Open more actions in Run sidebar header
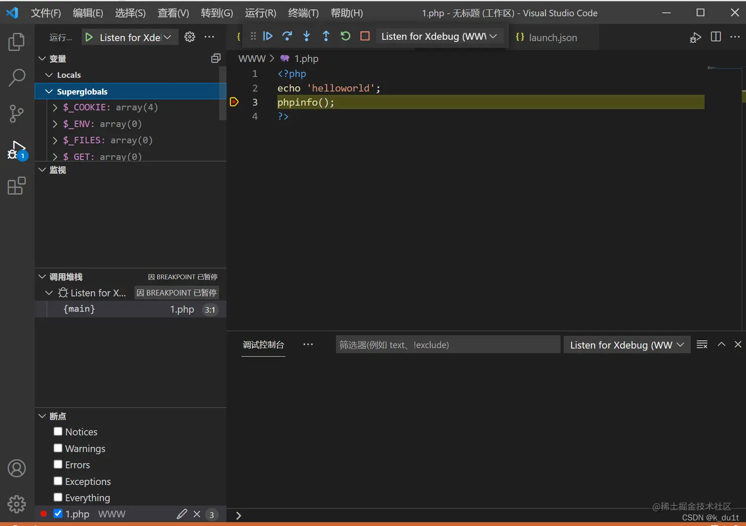 point(209,37)
